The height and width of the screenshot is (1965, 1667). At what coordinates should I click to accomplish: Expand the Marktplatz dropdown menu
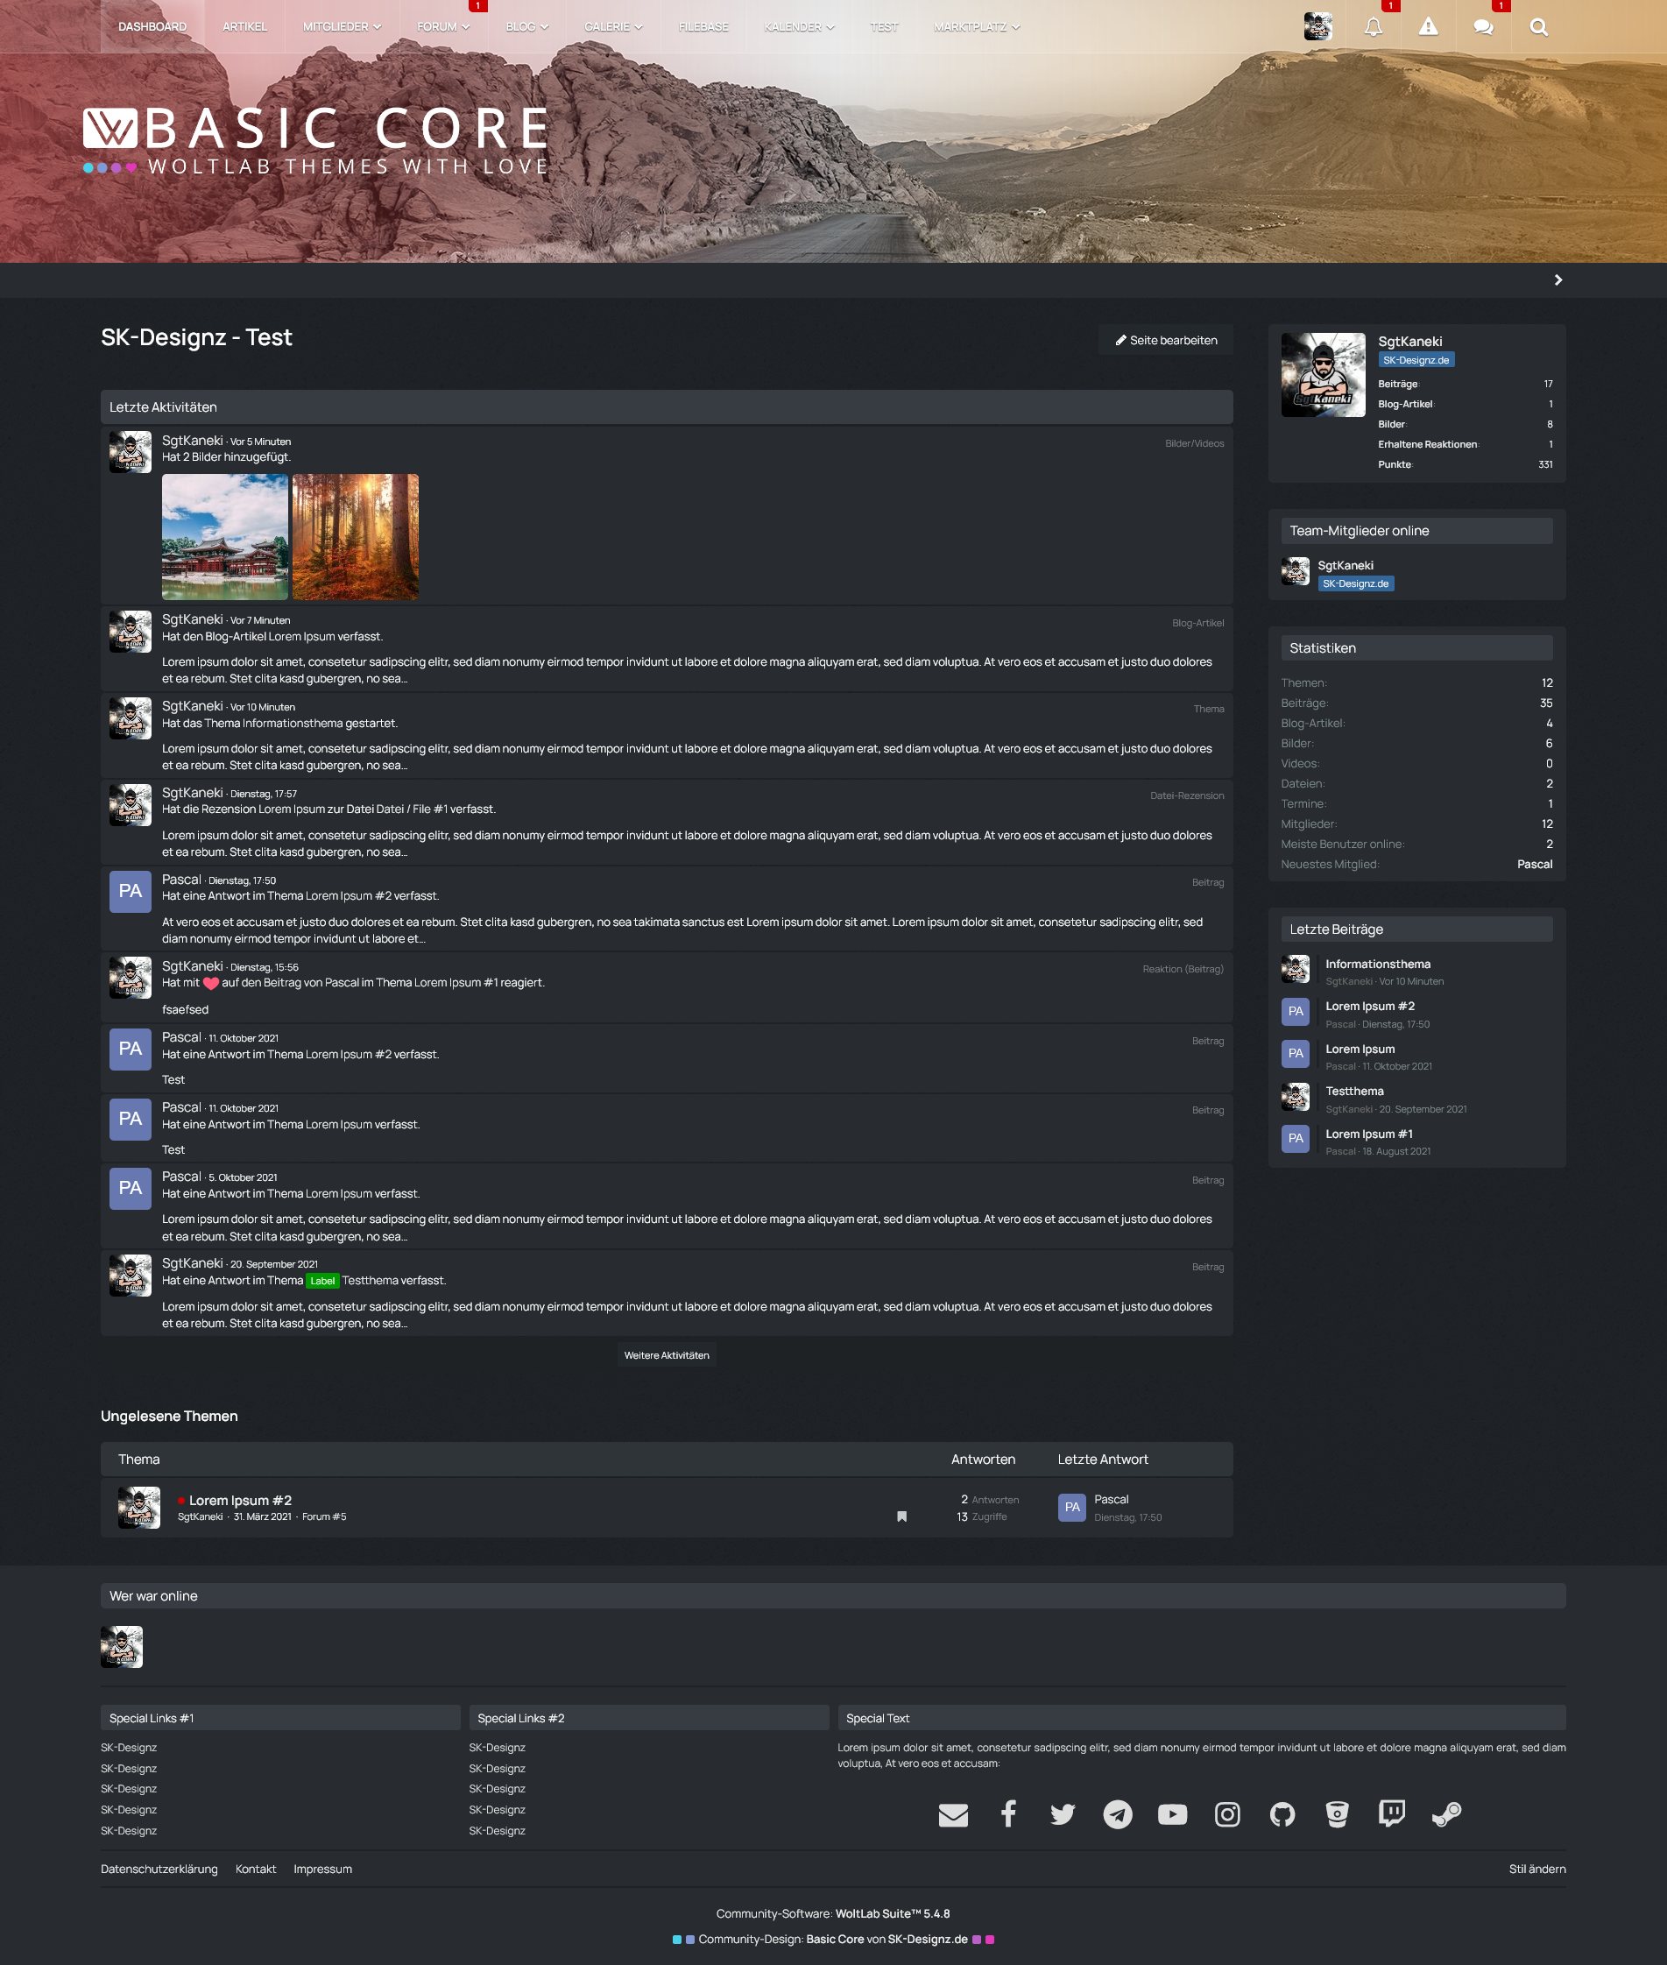976,27
